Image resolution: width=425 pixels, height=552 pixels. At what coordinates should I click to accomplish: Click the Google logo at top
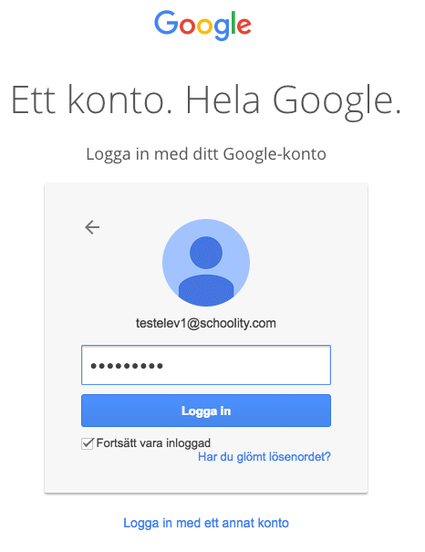pos(202,25)
